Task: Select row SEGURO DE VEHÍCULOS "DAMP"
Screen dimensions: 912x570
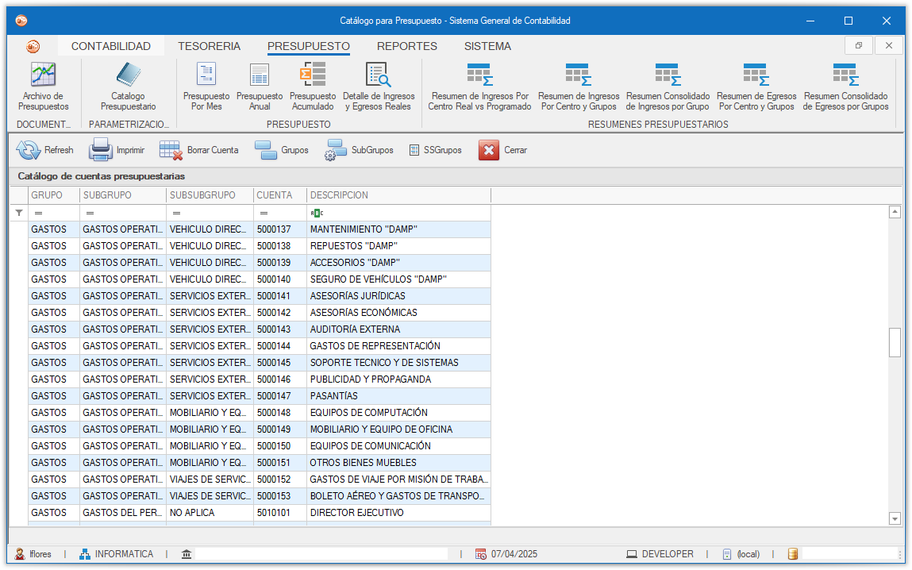Action: [x=260, y=279]
